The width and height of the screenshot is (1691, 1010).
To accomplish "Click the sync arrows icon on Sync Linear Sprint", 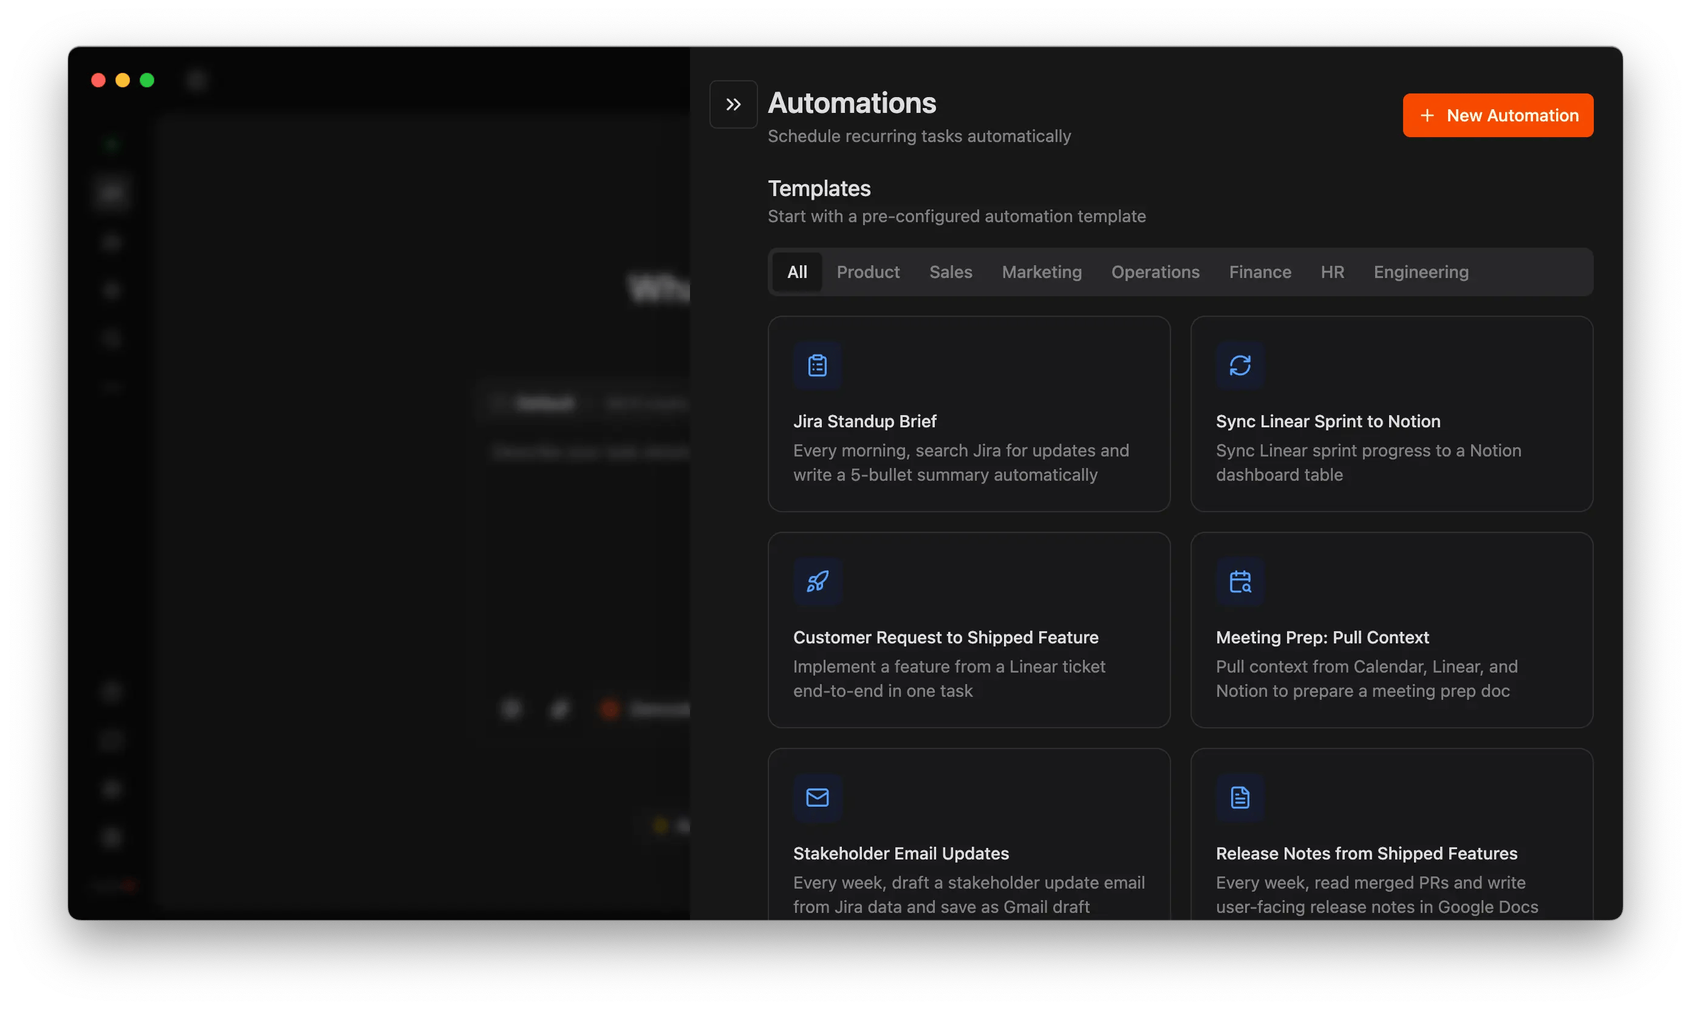I will (x=1240, y=365).
